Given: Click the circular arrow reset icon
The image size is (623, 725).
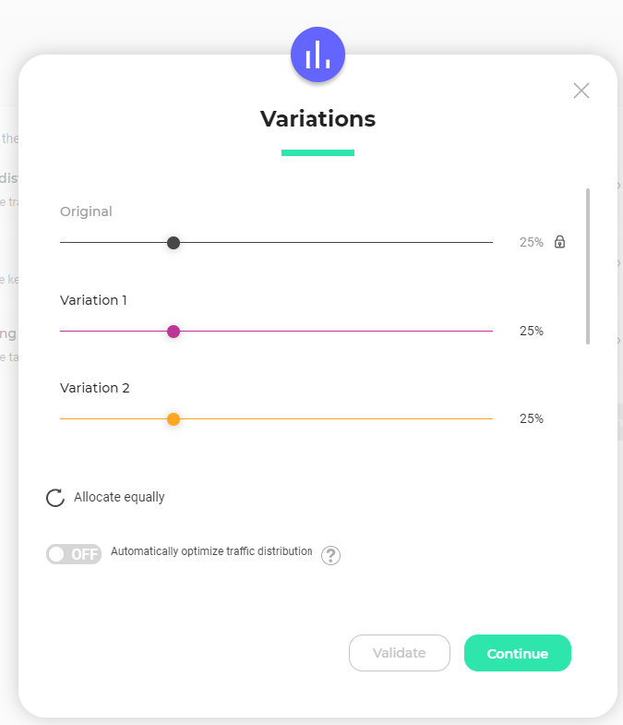Looking at the screenshot, I should [55, 498].
